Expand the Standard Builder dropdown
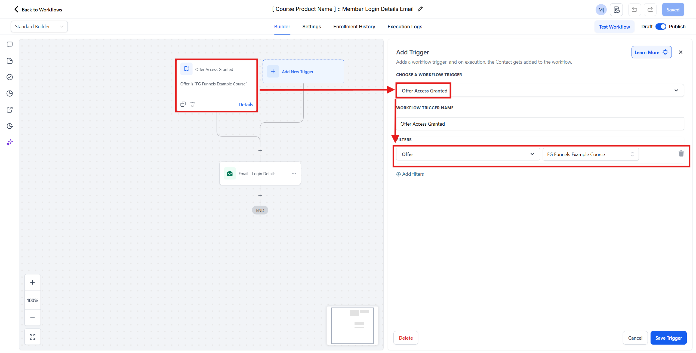 (x=39, y=27)
